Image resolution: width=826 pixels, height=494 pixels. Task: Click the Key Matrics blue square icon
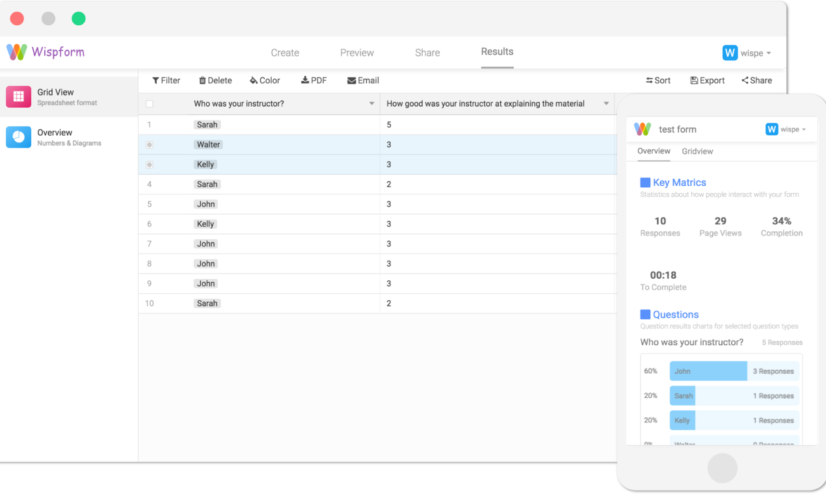645,183
